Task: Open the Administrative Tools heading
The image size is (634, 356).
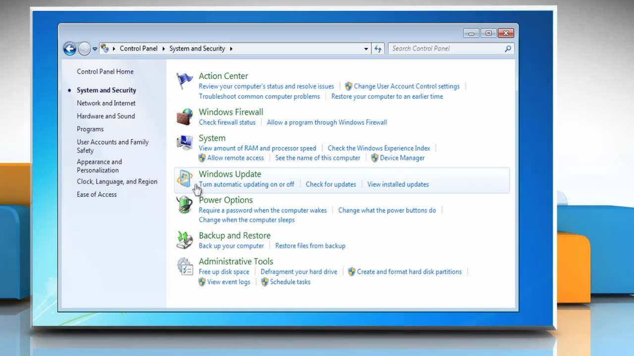Action: pyautogui.click(x=236, y=262)
